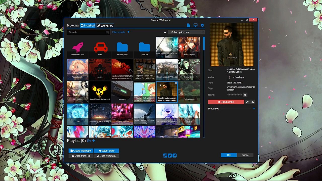Select Final fantasy Sephiroth Vs Cloud wallpaper
Screen dimensions: 322x181
167,48
